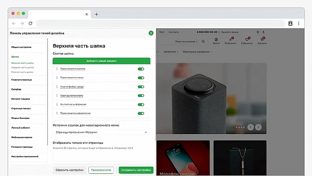Click the browser reload icon
Viewport: 312px width, 176px height.
coord(30,23)
